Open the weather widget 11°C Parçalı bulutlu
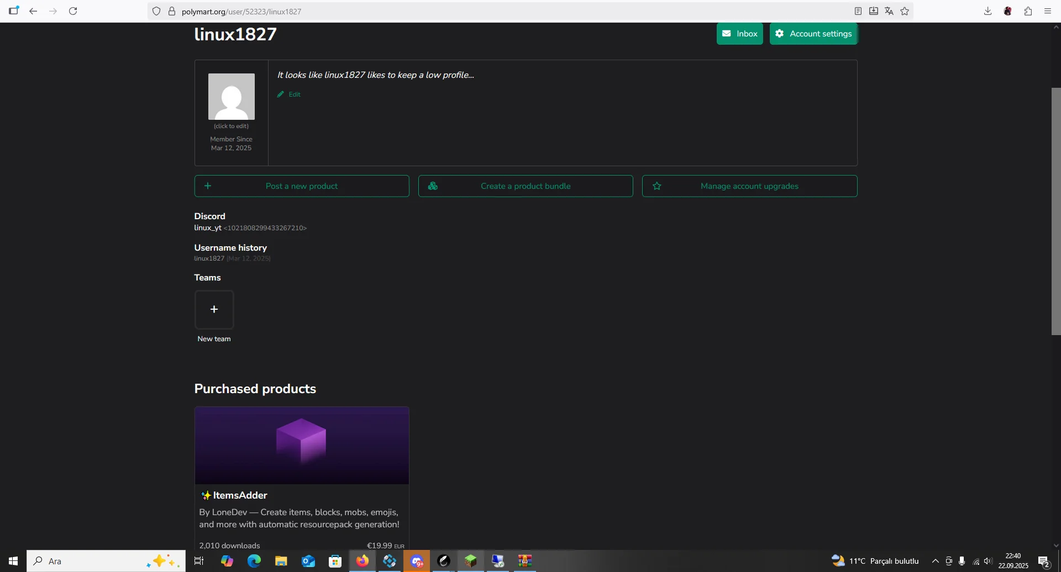This screenshot has width=1061, height=572. pyautogui.click(x=875, y=561)
